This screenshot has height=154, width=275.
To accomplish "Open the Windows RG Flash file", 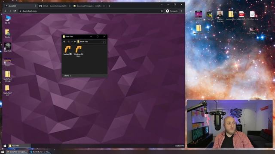I will [78, 51].
